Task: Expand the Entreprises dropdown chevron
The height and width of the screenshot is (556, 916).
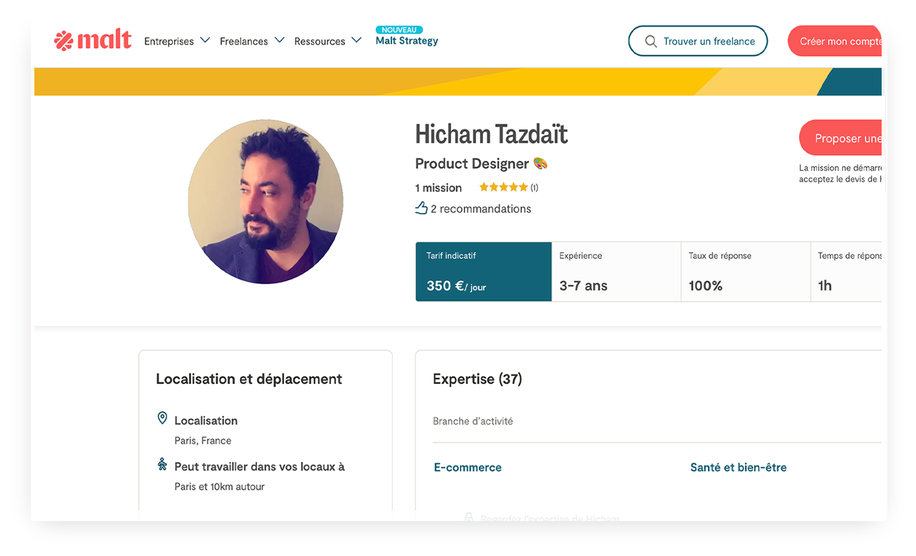Action: click(205, 40)
